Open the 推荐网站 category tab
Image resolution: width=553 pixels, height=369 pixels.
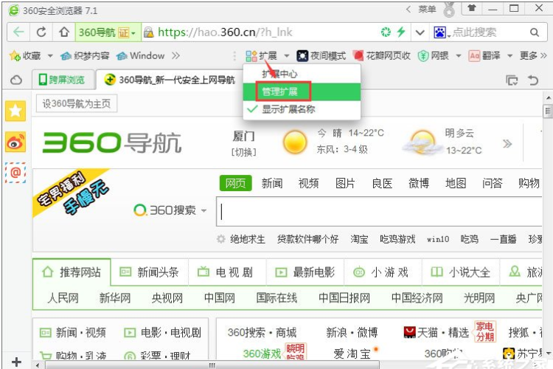72,272
